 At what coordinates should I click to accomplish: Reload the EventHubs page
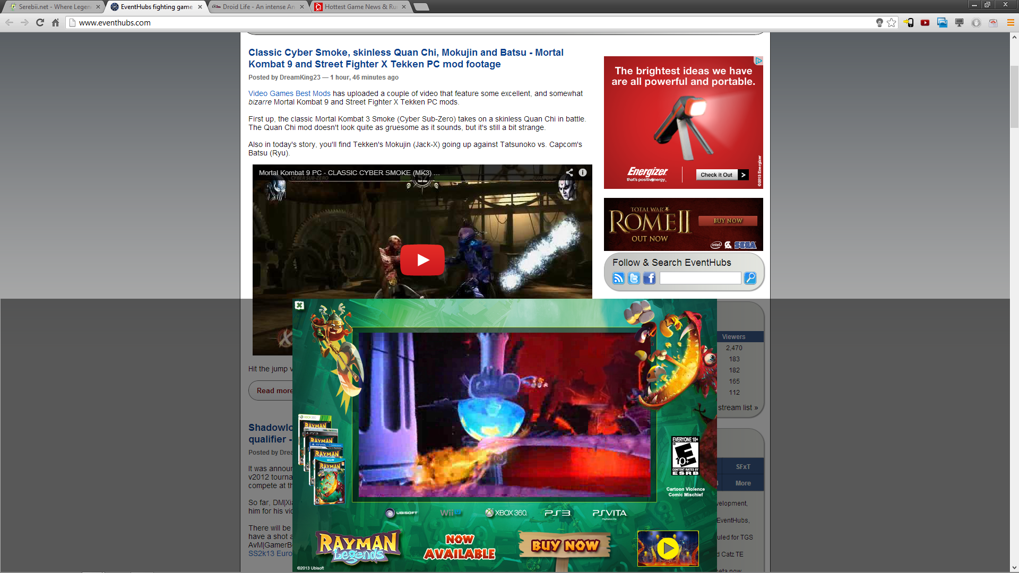click(40, 22)
